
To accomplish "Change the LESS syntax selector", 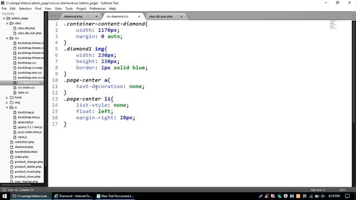I will point(343,190).
